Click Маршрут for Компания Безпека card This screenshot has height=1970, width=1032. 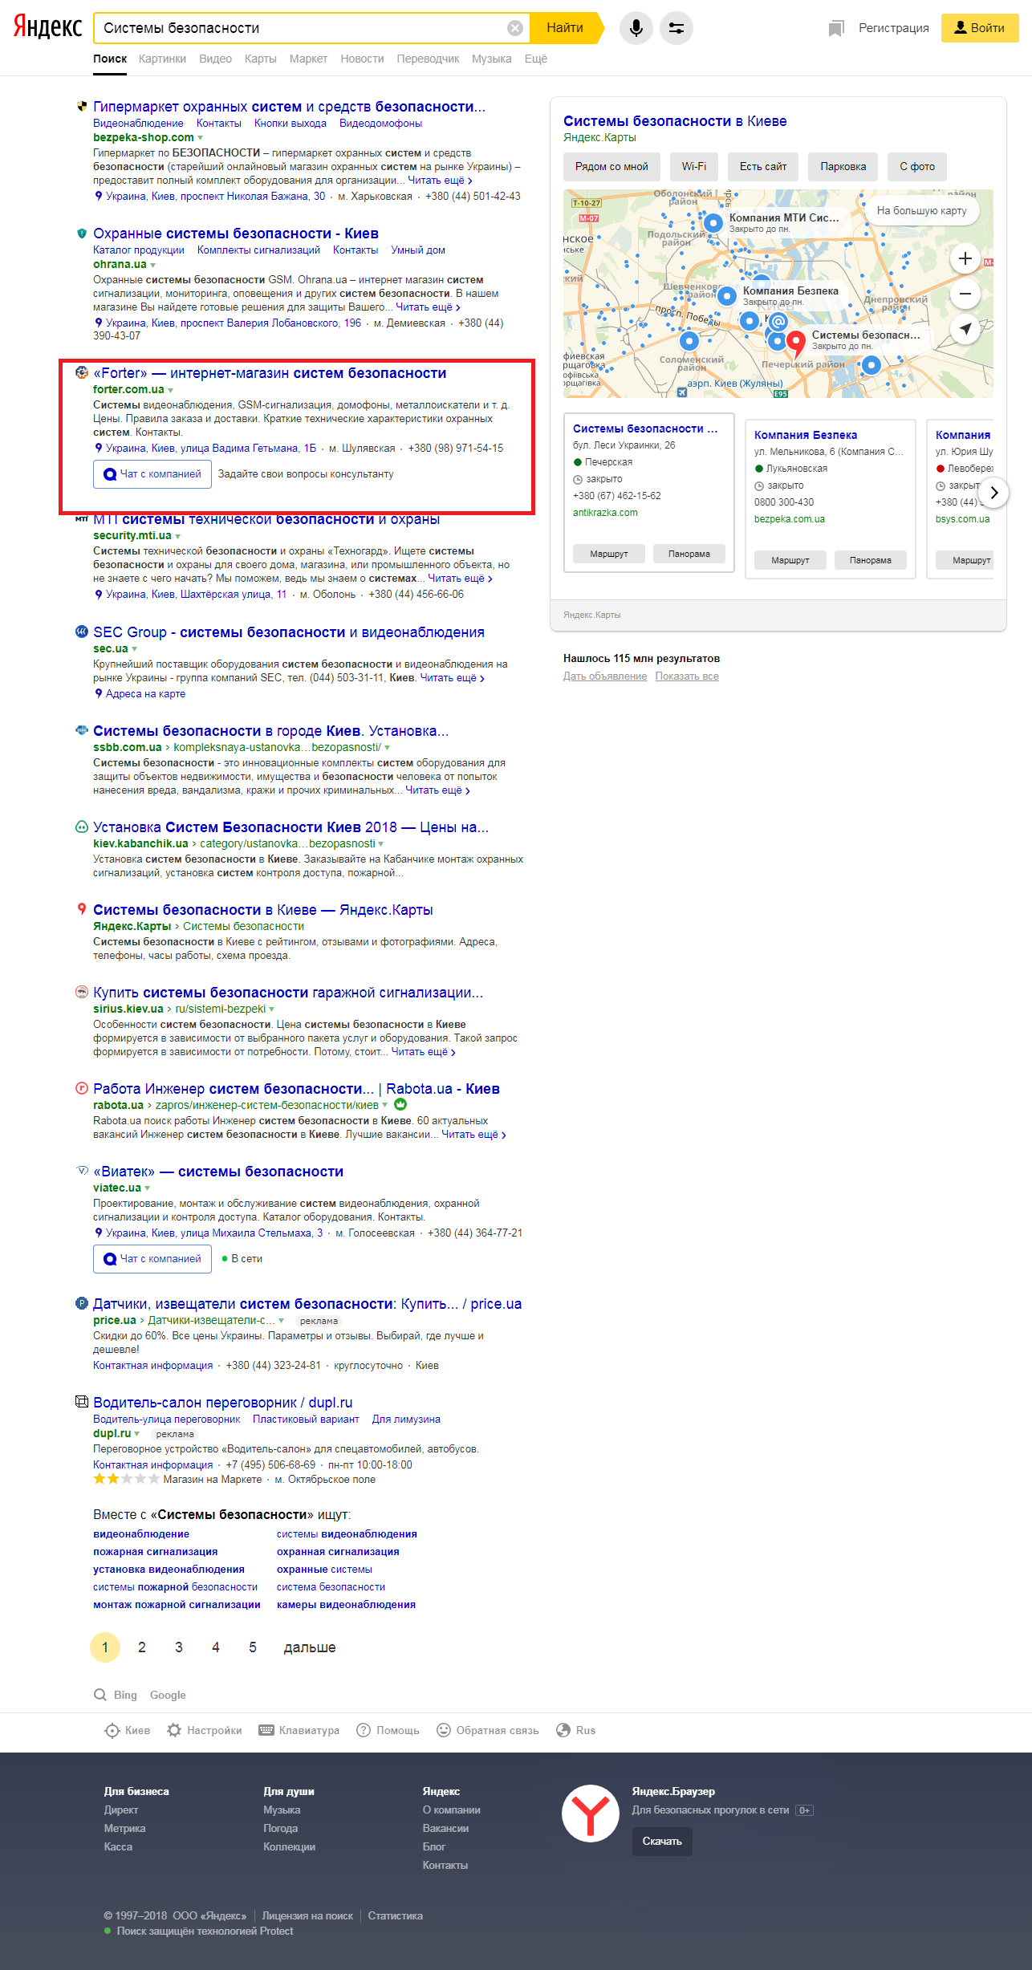(790, 560)
